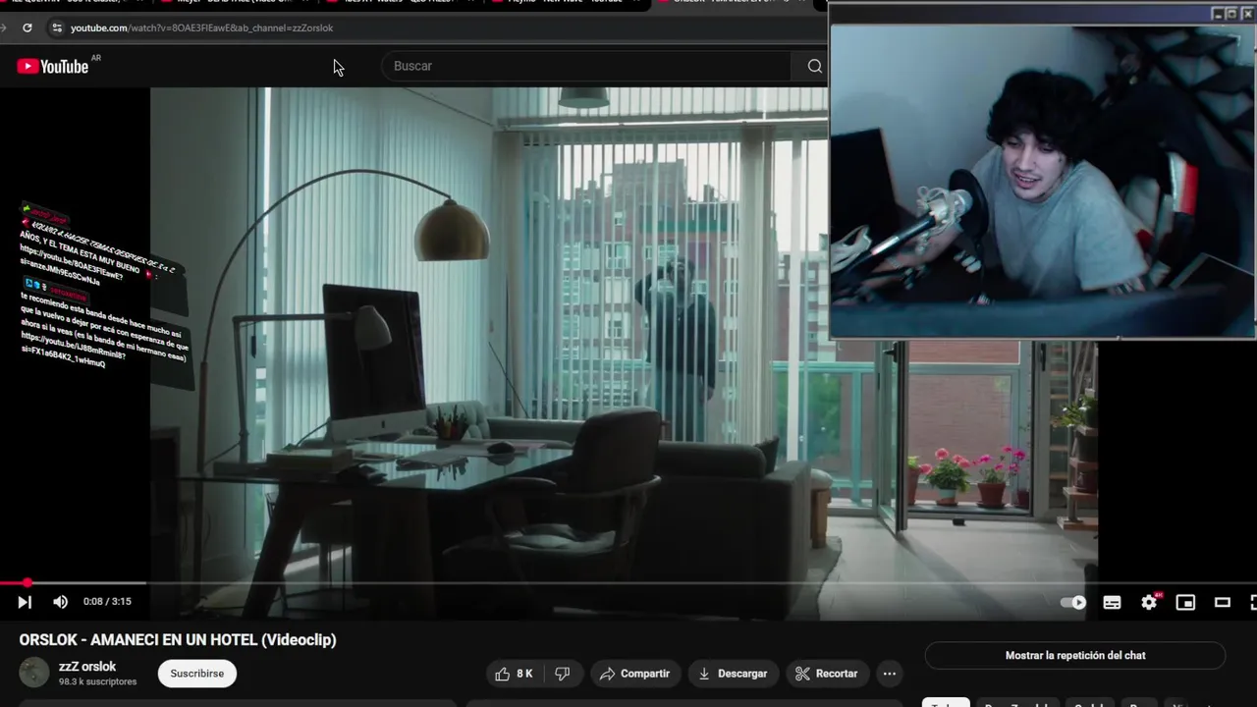Toggle subtitles with the captions icon
The width and height of the screenshot is (1257, 707).
[x=1112, y=603]
